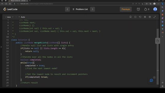Click 'boolean completed;' on line 18
This screenshot has width=165, height=93.
[31, 60]
